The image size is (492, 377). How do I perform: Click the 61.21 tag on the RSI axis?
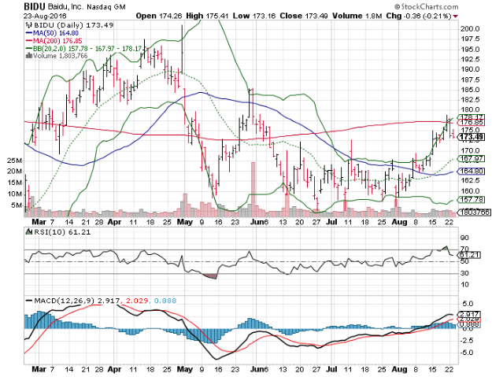point(469,255)
